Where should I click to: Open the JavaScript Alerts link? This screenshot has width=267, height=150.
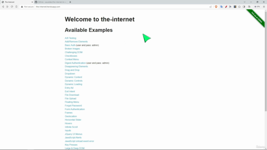click(73, 137)
